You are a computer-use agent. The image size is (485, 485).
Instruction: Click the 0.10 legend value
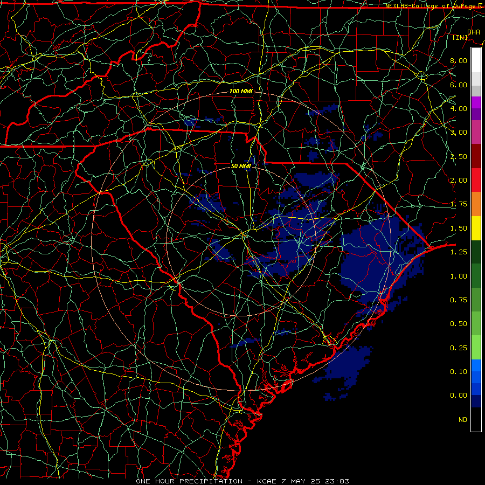(x=459, y=372)
